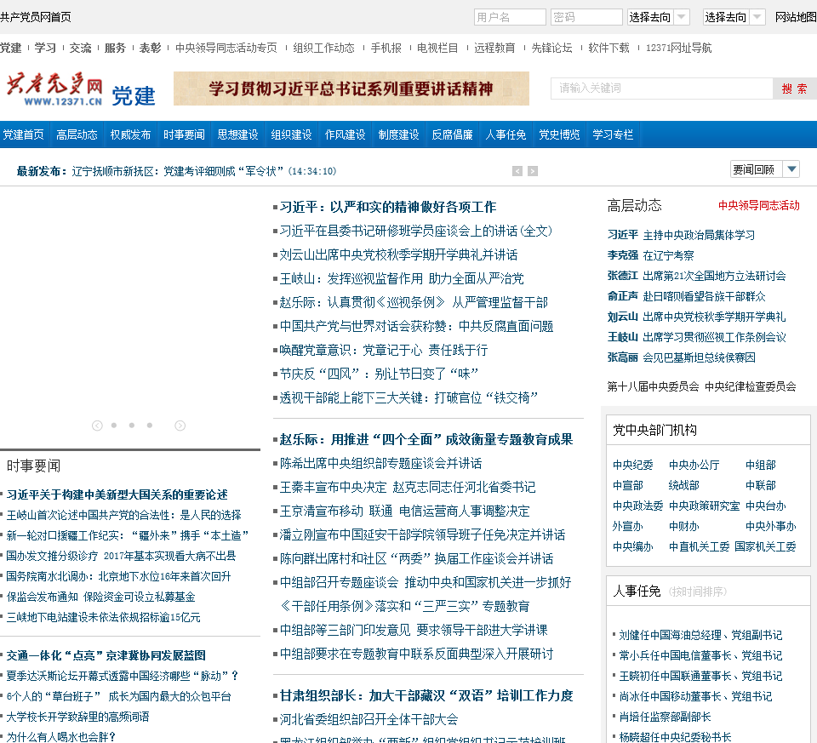The width and height of the screenshot is (817, 743).
Task: Open the 表彰 top menu link
Action: click(150, 48)
